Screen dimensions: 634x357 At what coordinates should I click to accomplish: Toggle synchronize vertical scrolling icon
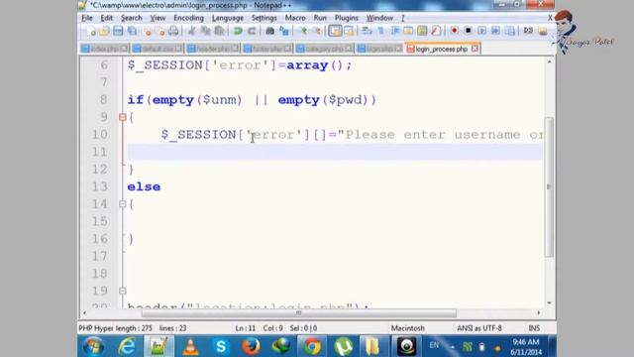[x=335, y=31]
